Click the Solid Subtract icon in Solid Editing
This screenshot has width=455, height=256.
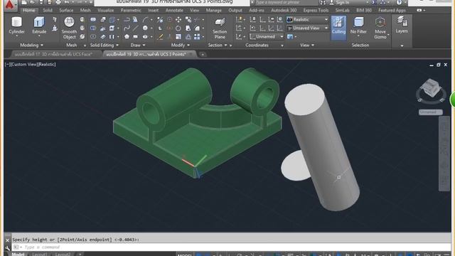tap(93, 28)
